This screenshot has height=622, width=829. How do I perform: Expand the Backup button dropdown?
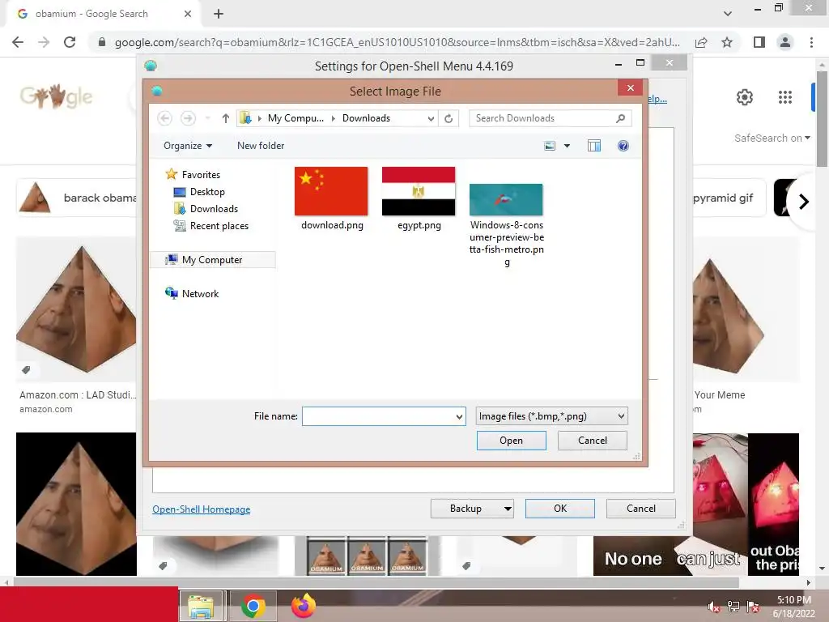click(x=508, y=509)
